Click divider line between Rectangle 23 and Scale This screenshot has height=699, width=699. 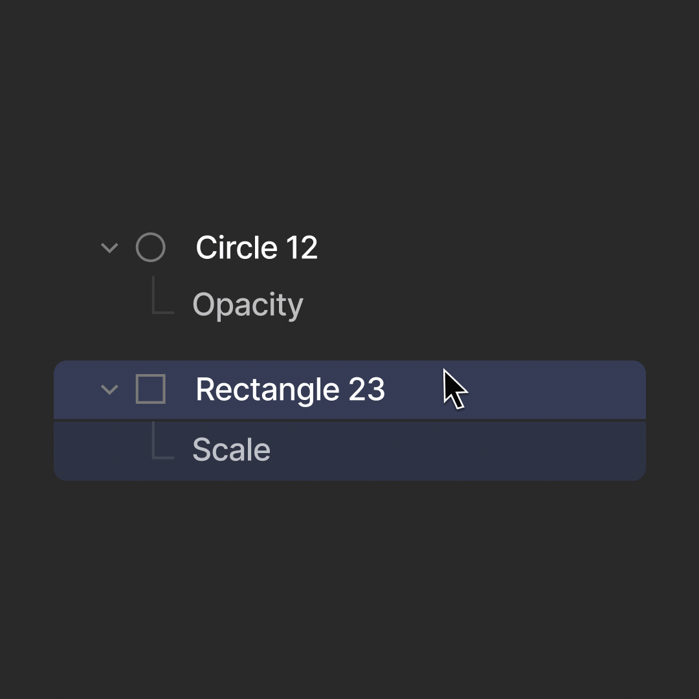[x=349, y=420]
